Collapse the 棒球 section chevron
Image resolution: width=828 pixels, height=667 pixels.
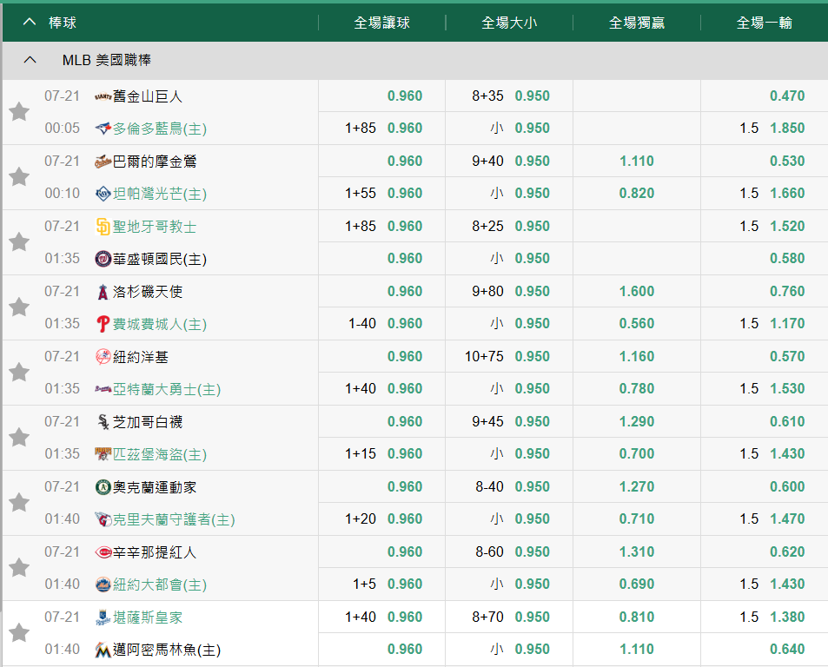[x=30, y=23]
